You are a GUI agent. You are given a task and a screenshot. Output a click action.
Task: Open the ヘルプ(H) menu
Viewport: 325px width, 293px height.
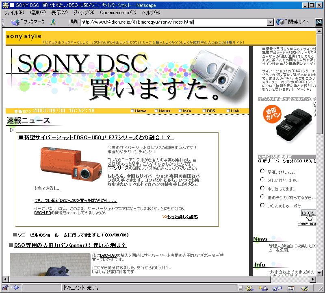(151, 13)
